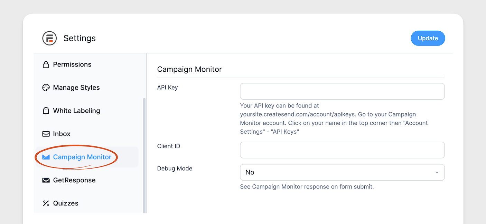Focus the API Key input field
Viewport: 486px width, 224px height.
click(x=342, y=91)
